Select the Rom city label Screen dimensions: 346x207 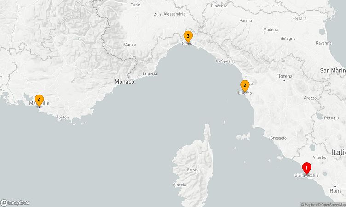tap(335, 191)
